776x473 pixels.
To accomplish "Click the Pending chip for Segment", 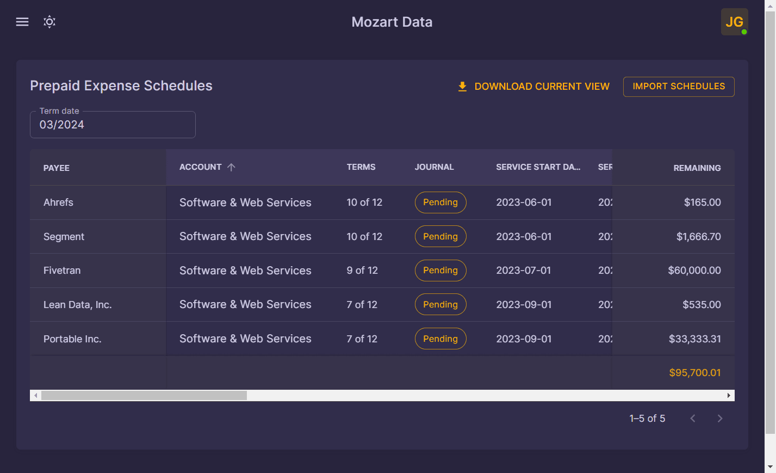I will (x=440, y=236).
